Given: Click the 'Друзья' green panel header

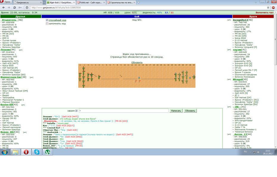Looking at the screenshot, I should tap(21, 16).
